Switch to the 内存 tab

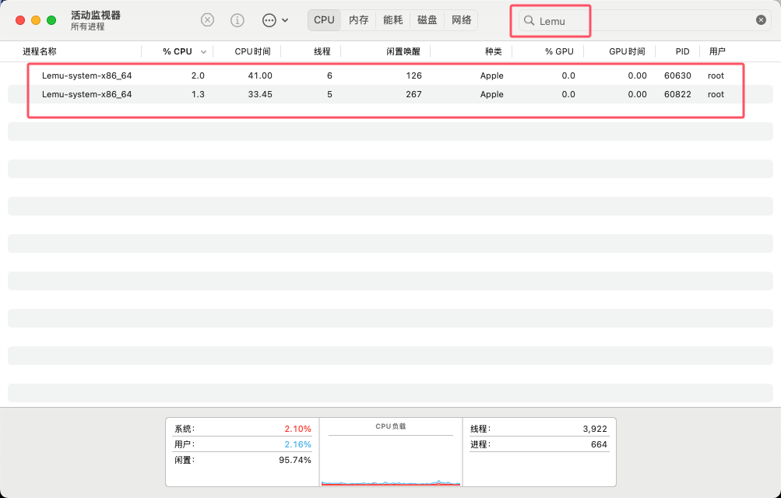(x=359, y=20)
